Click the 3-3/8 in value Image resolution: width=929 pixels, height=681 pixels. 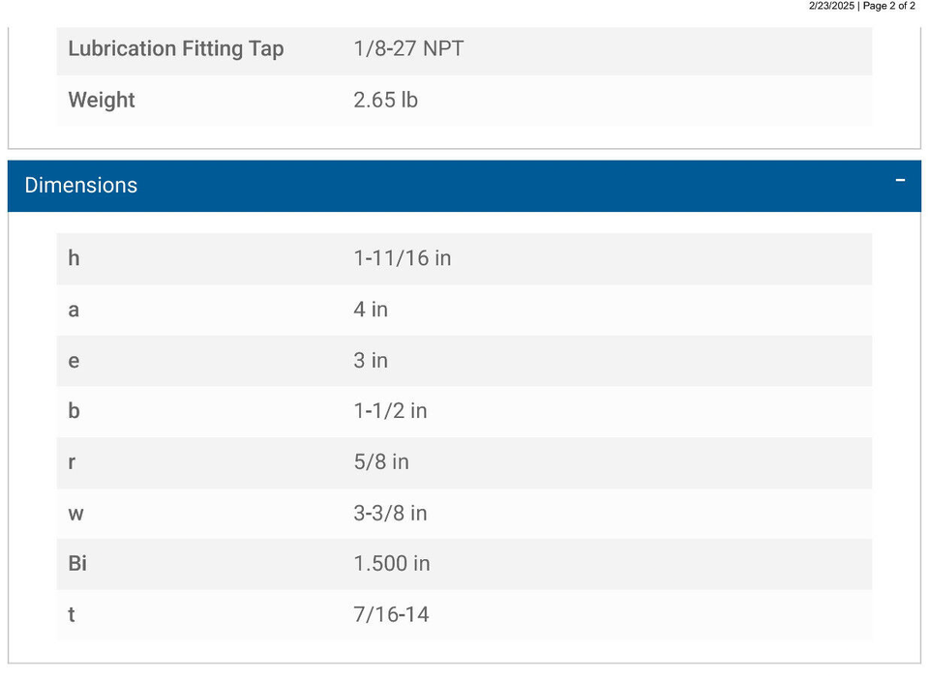click(x=390, y=513)
